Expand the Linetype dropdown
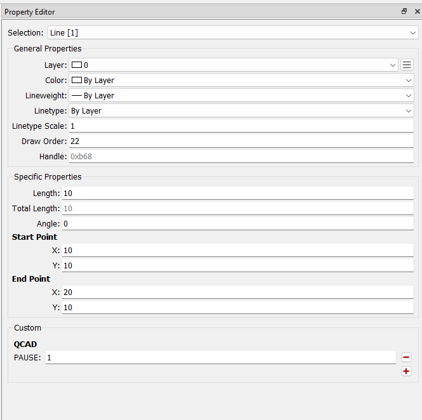This screenshot has width=422, height=420. (241, 110)
